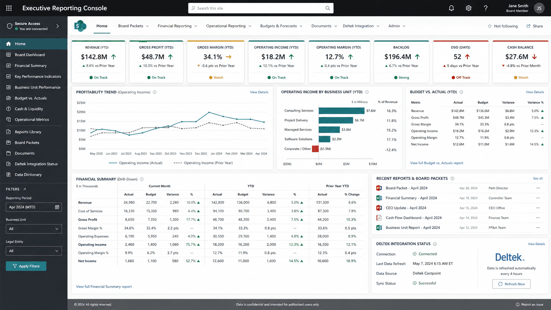The width and height of the screenshot is (551, 310).
Task: Click the PDF icon for Cash Flow Dashboard
Action: (379, 218)
